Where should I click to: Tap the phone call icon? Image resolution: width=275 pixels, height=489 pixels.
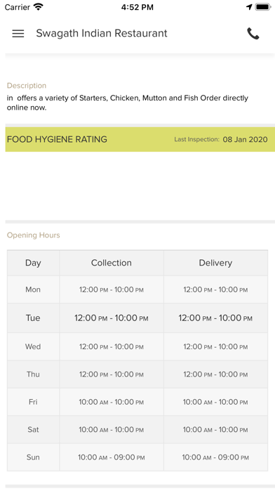pos(253,33)
